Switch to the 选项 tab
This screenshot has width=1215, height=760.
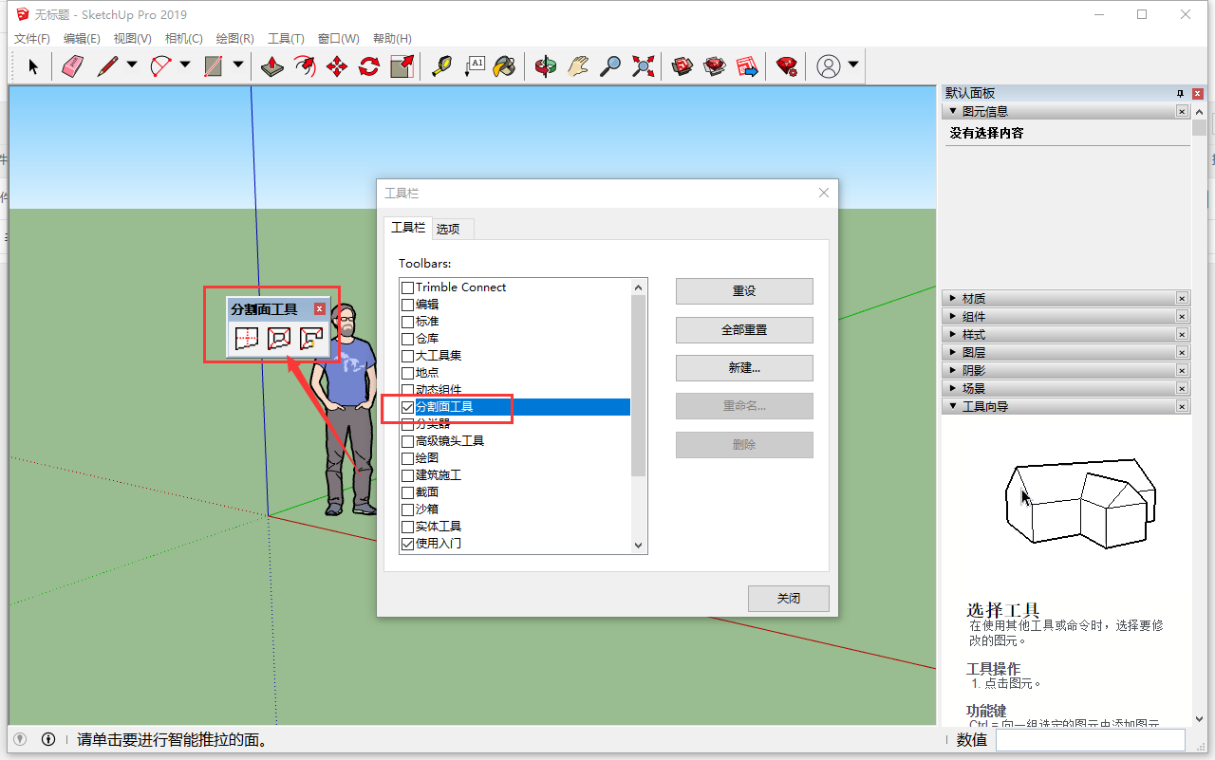[x=448, y=229]
